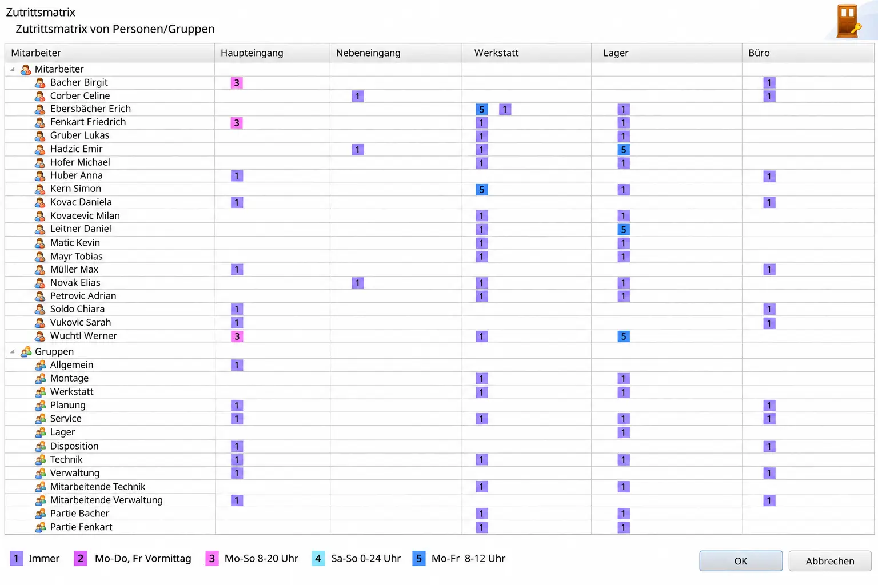Viewport: 878px width, 585px height.
Task: Confirm with the OK button
Action: click(741, 561)
